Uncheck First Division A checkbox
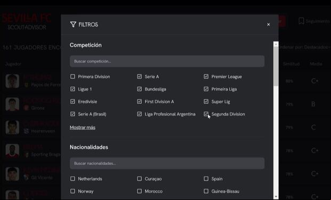331x200 pixels. click(x=139, y=102)
